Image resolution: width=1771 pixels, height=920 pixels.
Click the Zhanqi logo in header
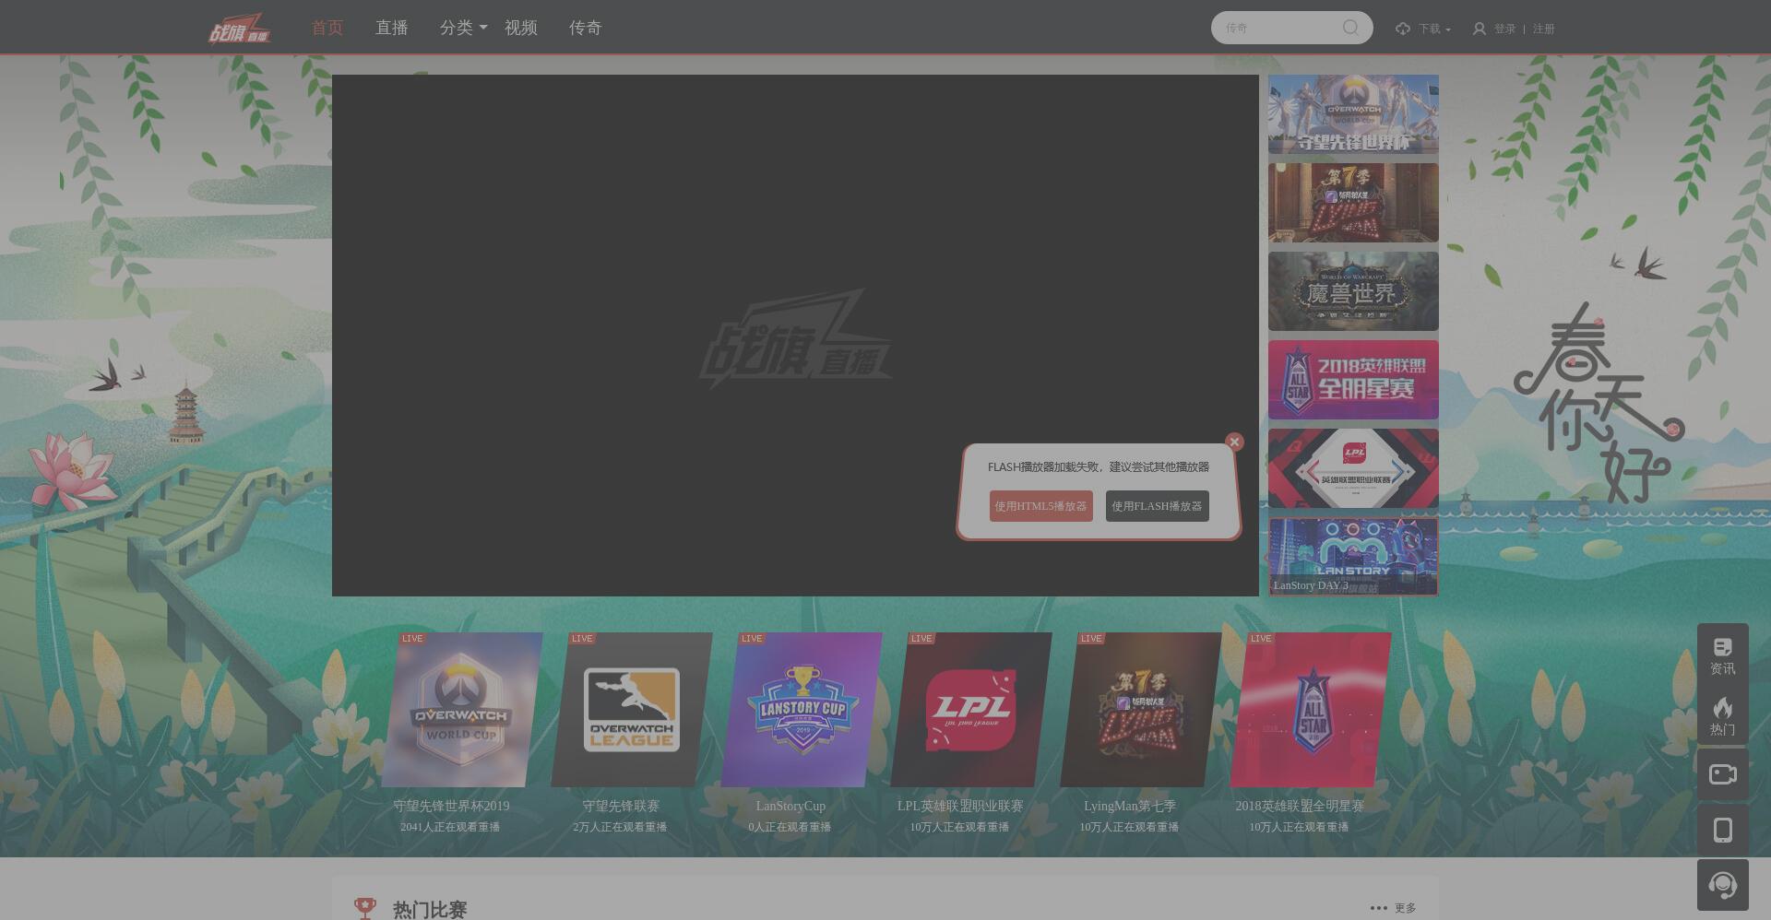click(x=240, y=28)
